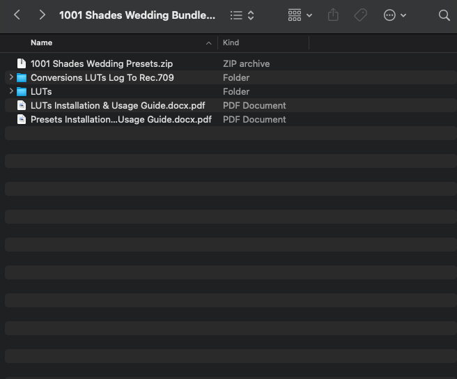Viewport: 457px width, 379px height.
Task: Click the ZIP archive file icon
Action: (22, 63)
